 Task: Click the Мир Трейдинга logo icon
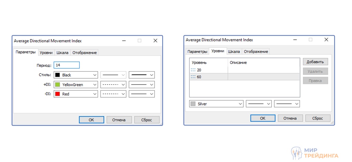pos(296,153)
